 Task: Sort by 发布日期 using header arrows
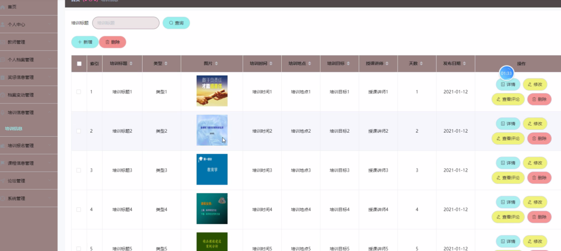(464, 64)
